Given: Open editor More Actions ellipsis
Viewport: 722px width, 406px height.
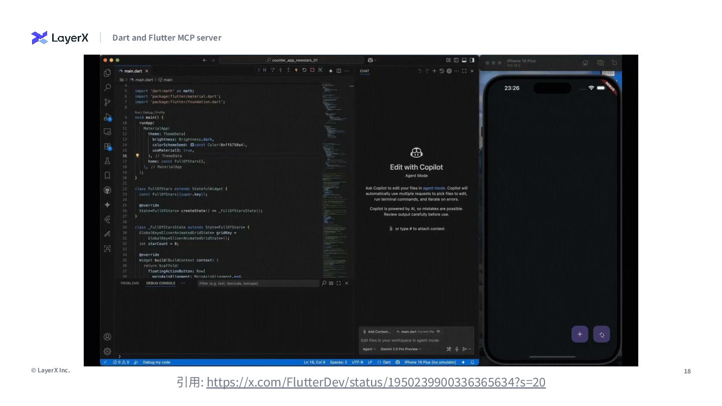Looking at the screenshot, I should [347, 71].
